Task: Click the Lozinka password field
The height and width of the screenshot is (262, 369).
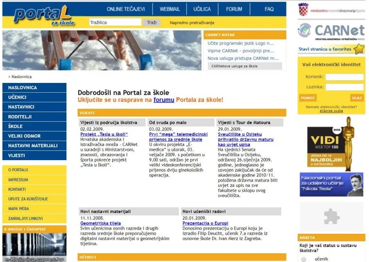Action: (x=345, y=87)
